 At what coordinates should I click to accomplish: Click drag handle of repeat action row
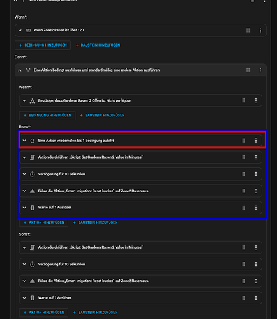pyautogui.click(x=244, y=141)
